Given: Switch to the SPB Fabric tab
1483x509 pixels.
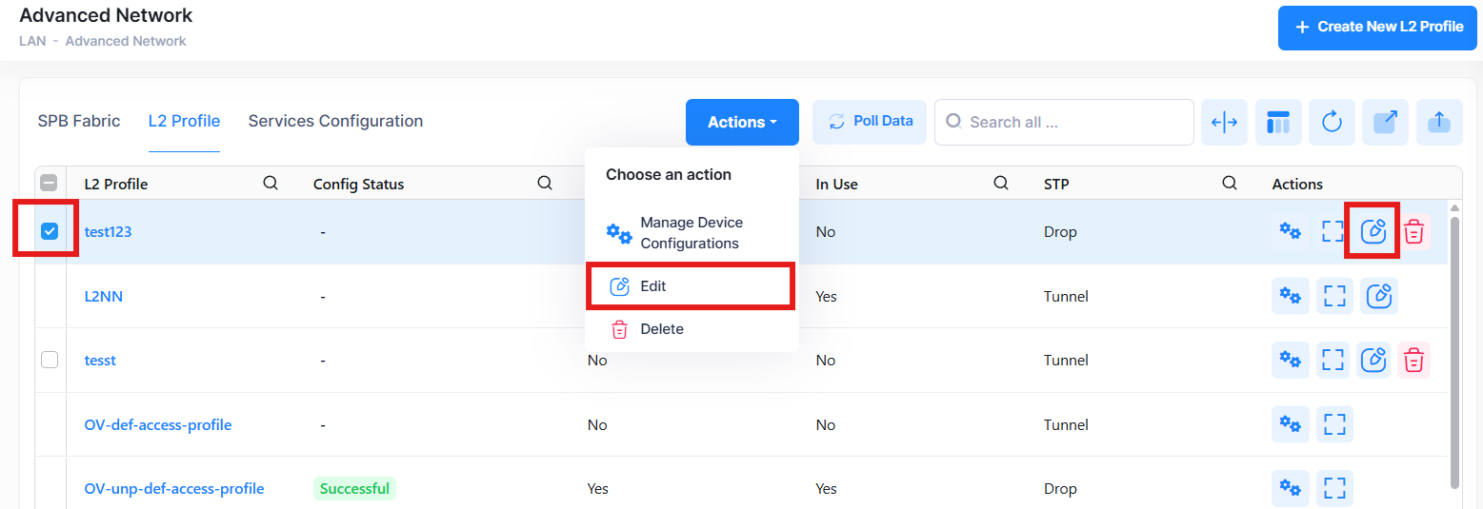Looking at the screenshot, I should pos(79,121).
